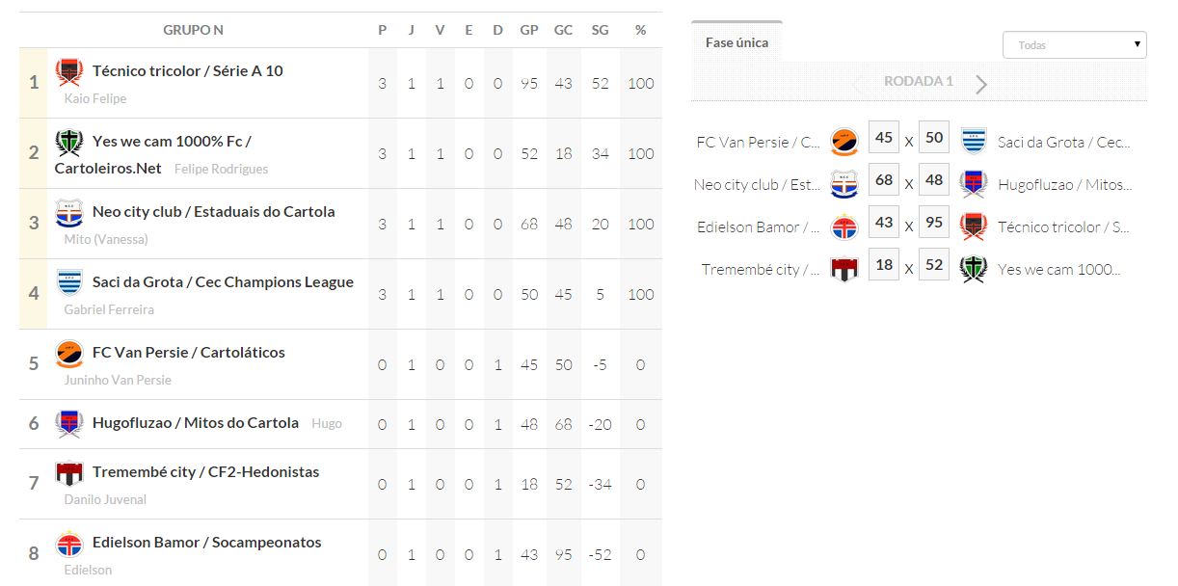Click FC Van Persie score box 45
1178x586 pixels.
pos(884,138)
